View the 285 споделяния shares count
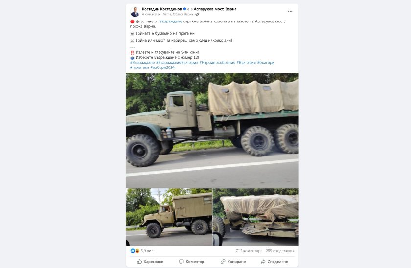Viewport: 411px width, 268px height. [280, 251]
